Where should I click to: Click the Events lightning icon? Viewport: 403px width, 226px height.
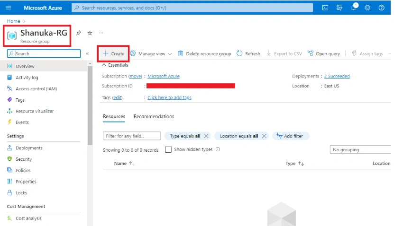9,122
